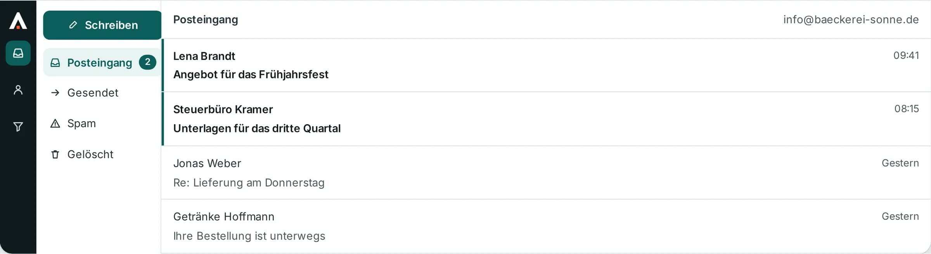
Task: Open the Getränke Hoffmann order email
Action: tap(546, 226)
